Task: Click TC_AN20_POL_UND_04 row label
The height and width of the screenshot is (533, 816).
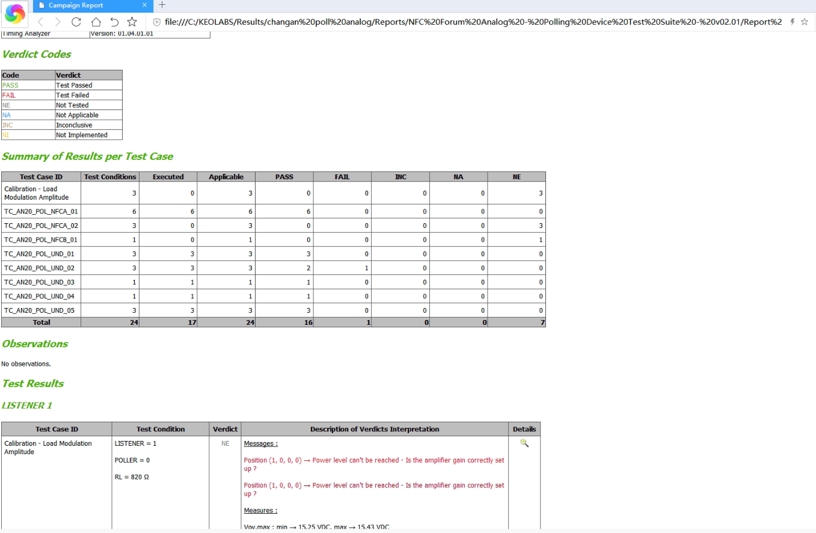Action: coord(39,296)
